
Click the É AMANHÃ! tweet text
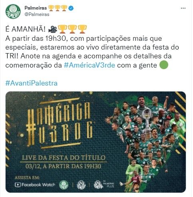[x=25, y=29]
